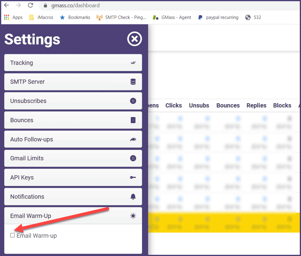Collapse the Email Warm-Up section header
Image resolution: width=301 pixels, height=256 pixels.
tap(73, 216)
